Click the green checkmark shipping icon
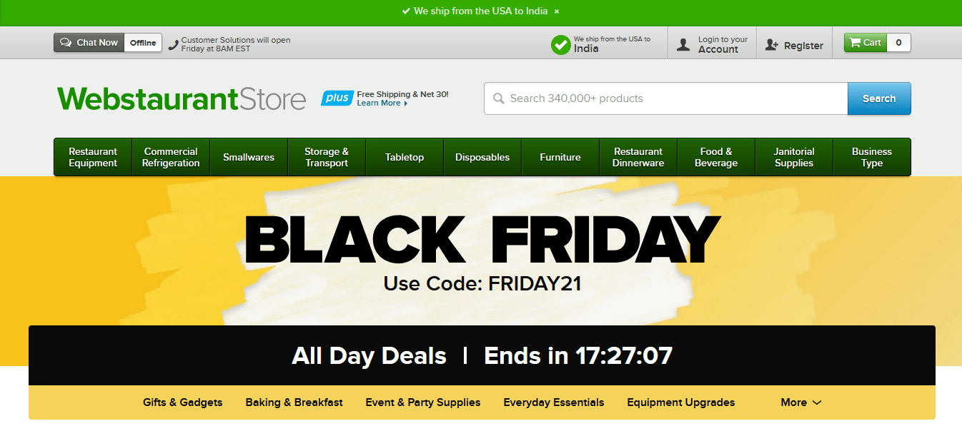Screen dimensions: 962x426 click(561, 44)
